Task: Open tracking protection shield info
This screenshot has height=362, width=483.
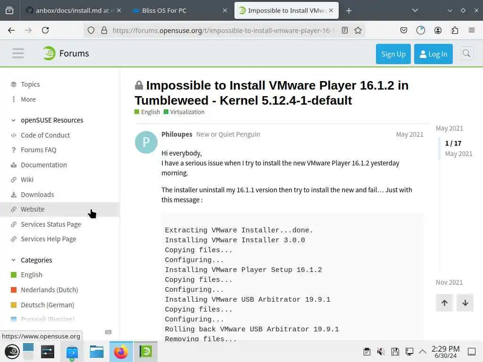Action: [x=91, y=30]
